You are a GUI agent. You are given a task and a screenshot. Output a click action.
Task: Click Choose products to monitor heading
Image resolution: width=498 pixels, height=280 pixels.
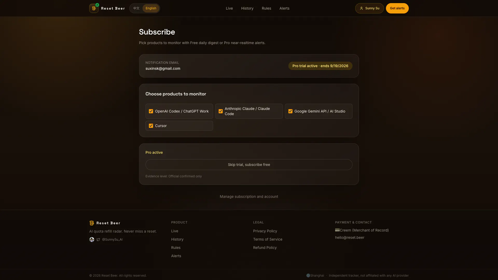click(176, 94)
